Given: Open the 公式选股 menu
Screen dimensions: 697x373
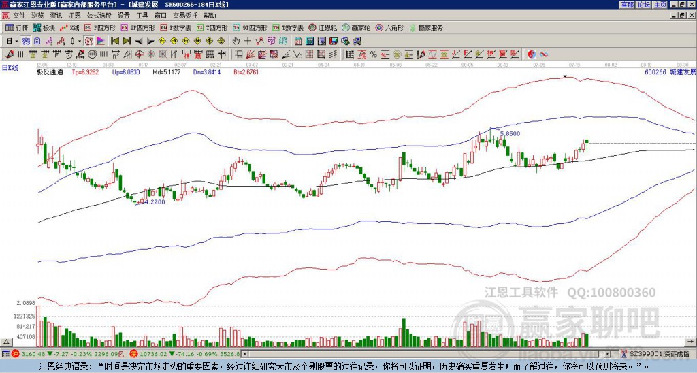Looking at the screenshot, I should [99, 14].
